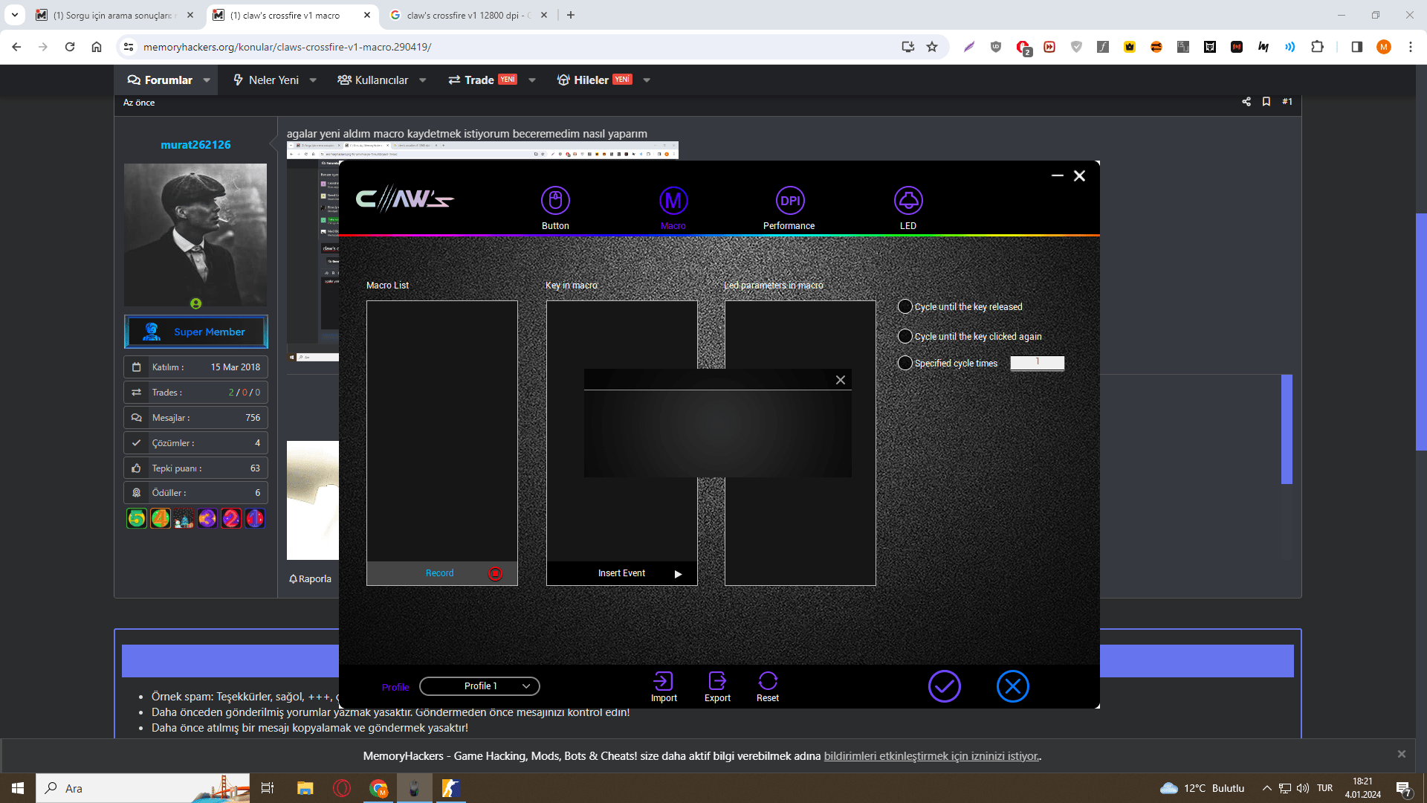Image resolution: width=1427 pixels, height=803 pixels.
Task: Open the LED settings tab
Action: pyautogui.click(x=908, y=207)
